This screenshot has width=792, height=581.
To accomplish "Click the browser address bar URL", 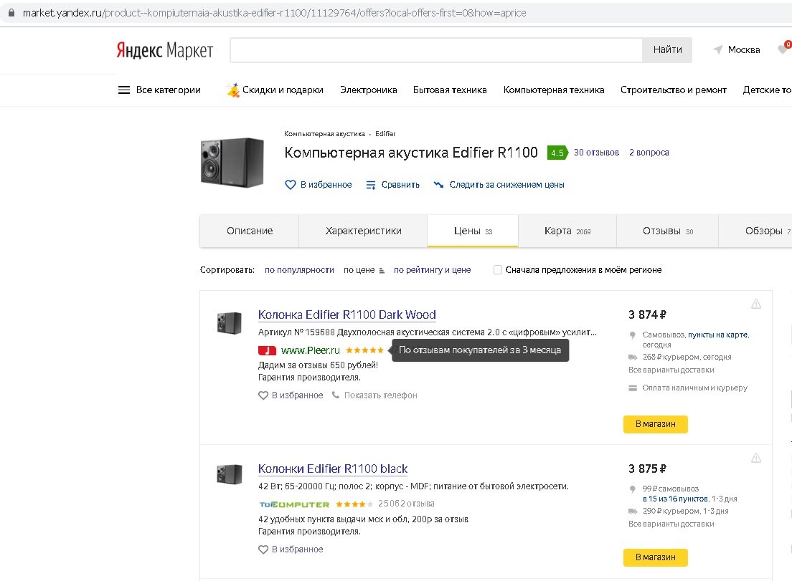I will pyautogui.click(x=274, y=13).
